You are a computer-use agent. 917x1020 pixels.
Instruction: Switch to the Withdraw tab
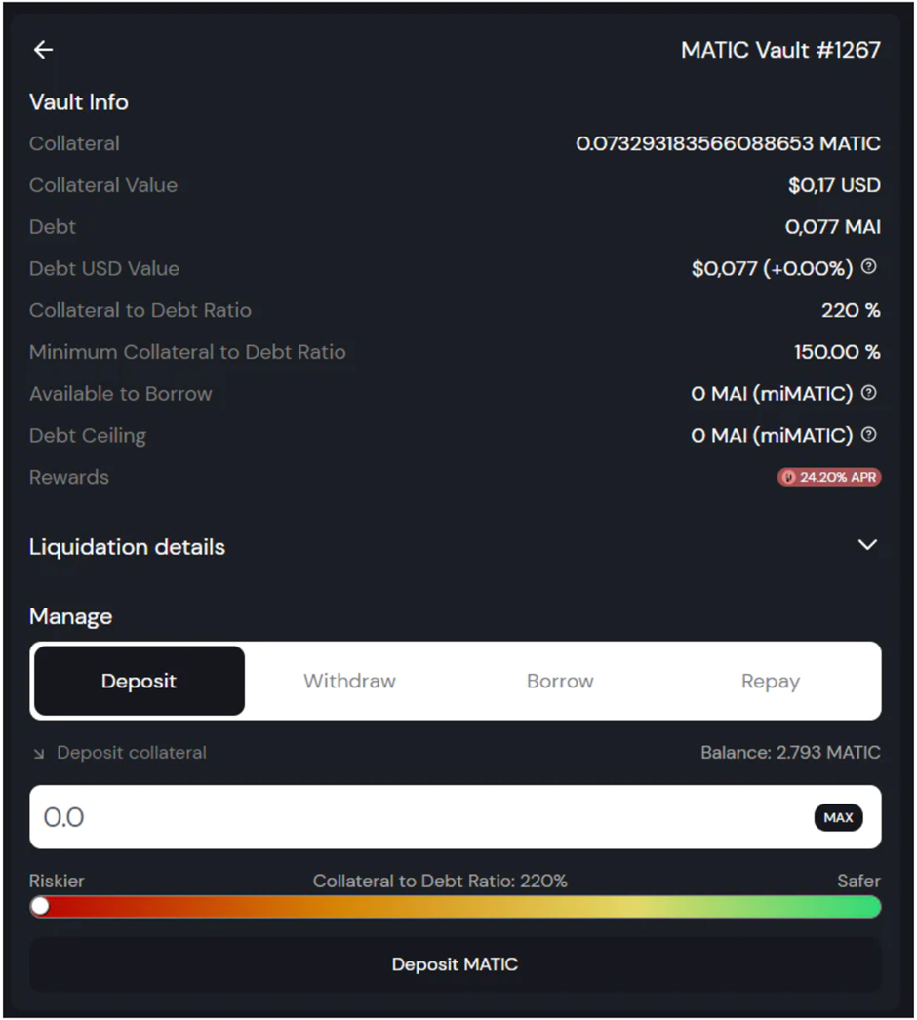(x=349, y=681)
